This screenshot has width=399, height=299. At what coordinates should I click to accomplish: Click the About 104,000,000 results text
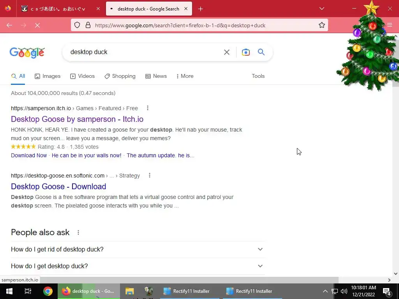(x=63, y=93)
